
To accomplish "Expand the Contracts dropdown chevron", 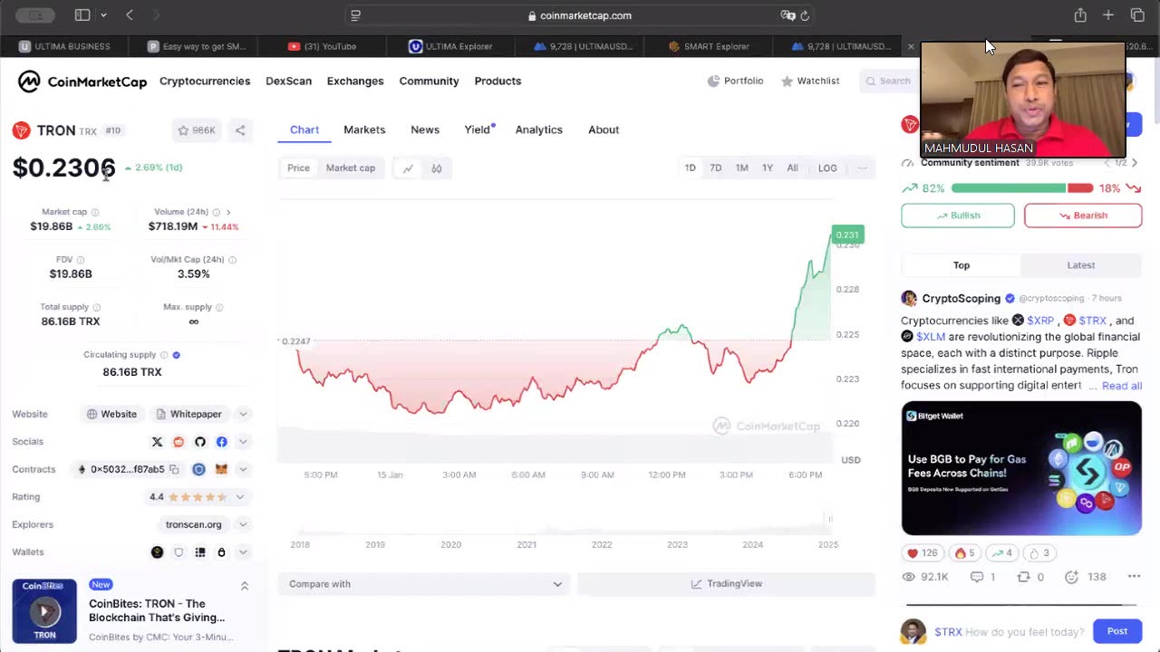I will (x=243, y=469).
